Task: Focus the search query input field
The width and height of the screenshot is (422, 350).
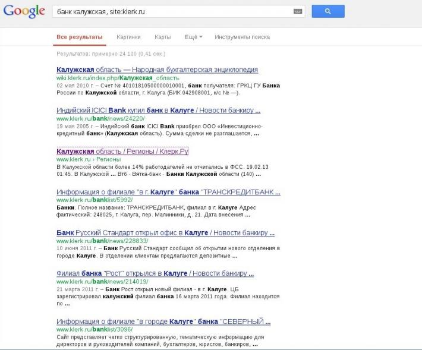Action: tap(172, 11)
